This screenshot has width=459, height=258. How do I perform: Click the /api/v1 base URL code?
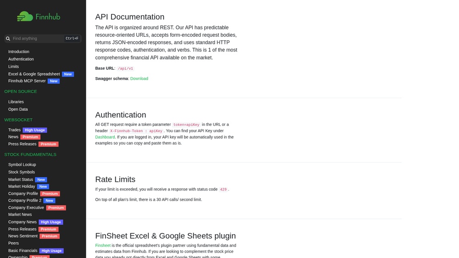click(x=125, y=68)
